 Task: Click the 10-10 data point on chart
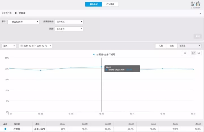click(101, 67)
